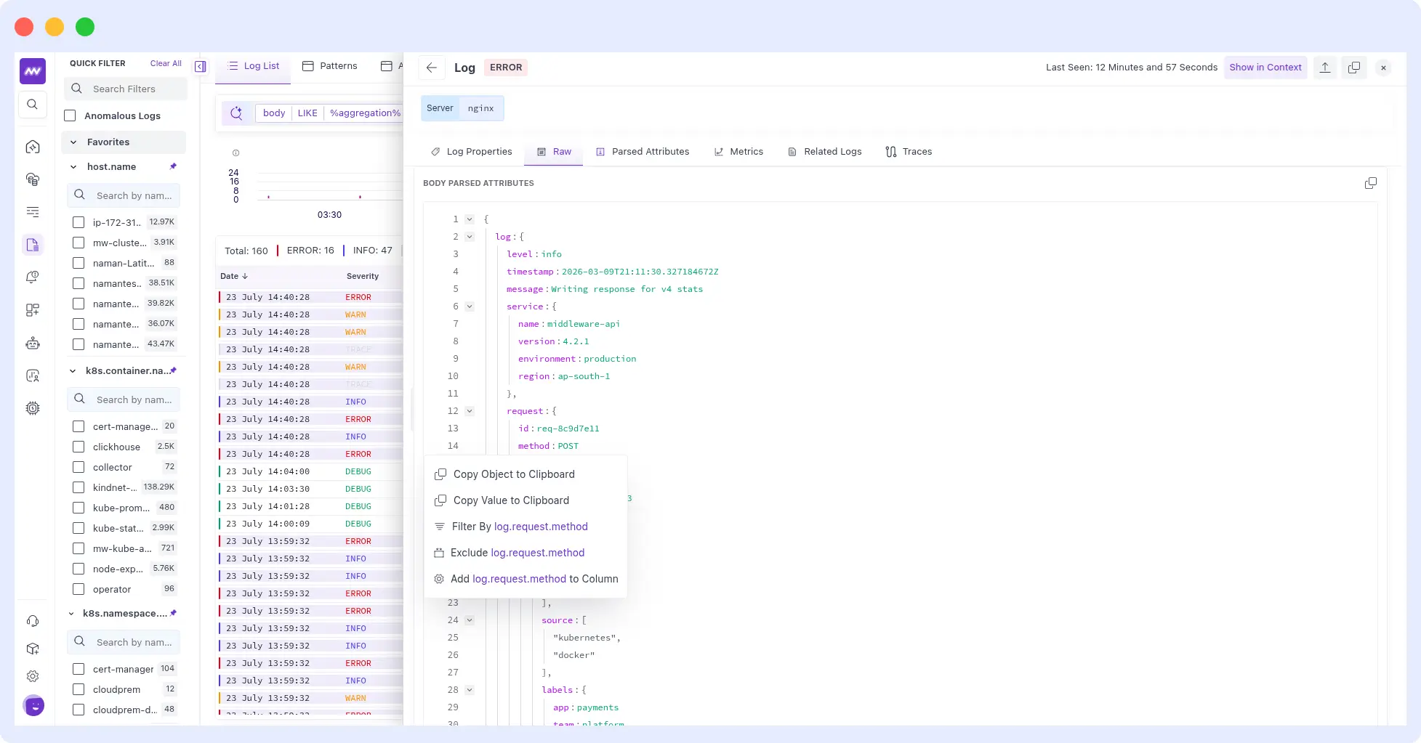Collapse JSON line 1 root object
This screenshot has height=743, width=1421.
pos(470,219)
